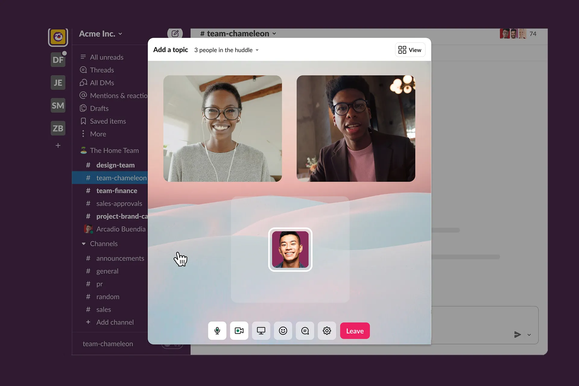Open huddle settings gear
The image size is (579, 386).
click(327, 331)
